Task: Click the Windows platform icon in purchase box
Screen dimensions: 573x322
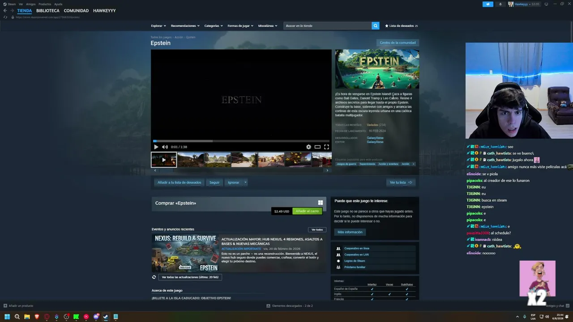Action: [321, 203]
